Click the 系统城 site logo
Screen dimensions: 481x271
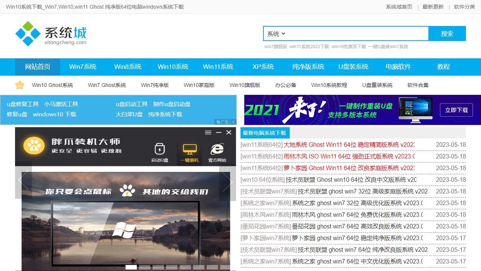pyautogui.click(x=51, y=33)
